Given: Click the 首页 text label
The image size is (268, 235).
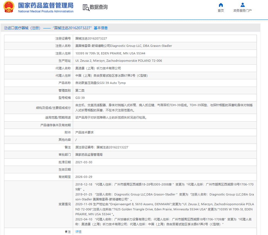Looking at the screenshot, I should click(x=221, y=11).
